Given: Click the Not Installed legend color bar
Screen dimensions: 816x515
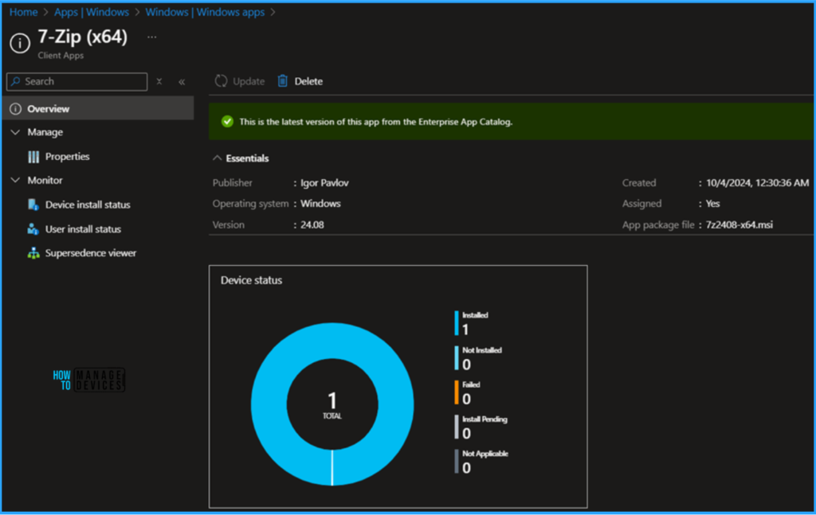Looking at the screenshot, I should pyautogui.click(x=457, y=358).
